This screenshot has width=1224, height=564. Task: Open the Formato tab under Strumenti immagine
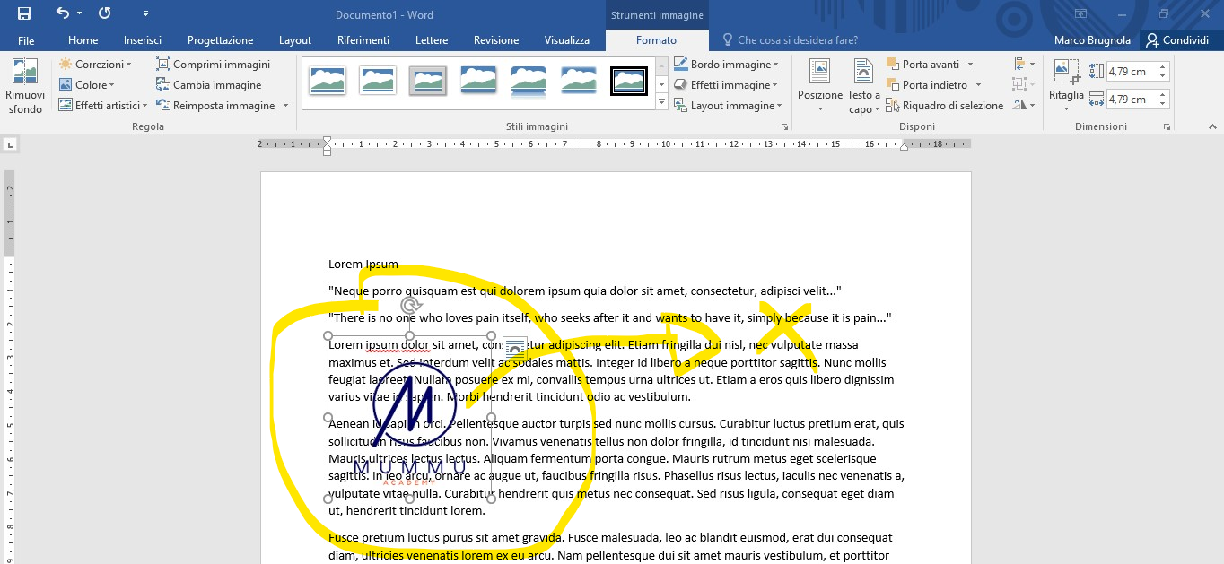[657, 40]
